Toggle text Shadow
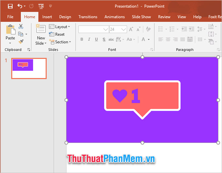The image size is (222, 173). click(x=104, y=39)
